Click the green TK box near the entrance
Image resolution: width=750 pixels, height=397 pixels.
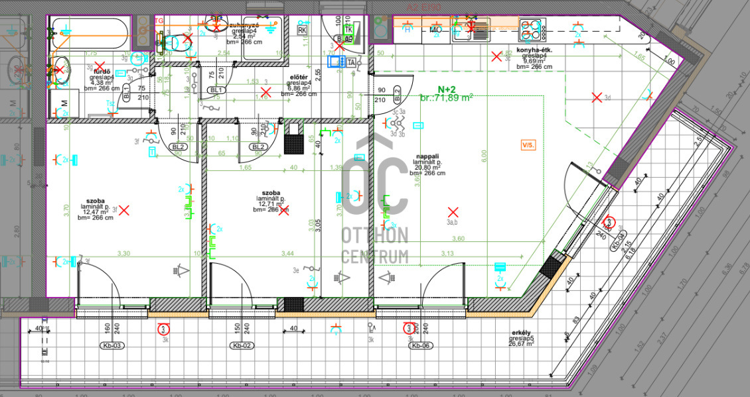coord(348,30)
